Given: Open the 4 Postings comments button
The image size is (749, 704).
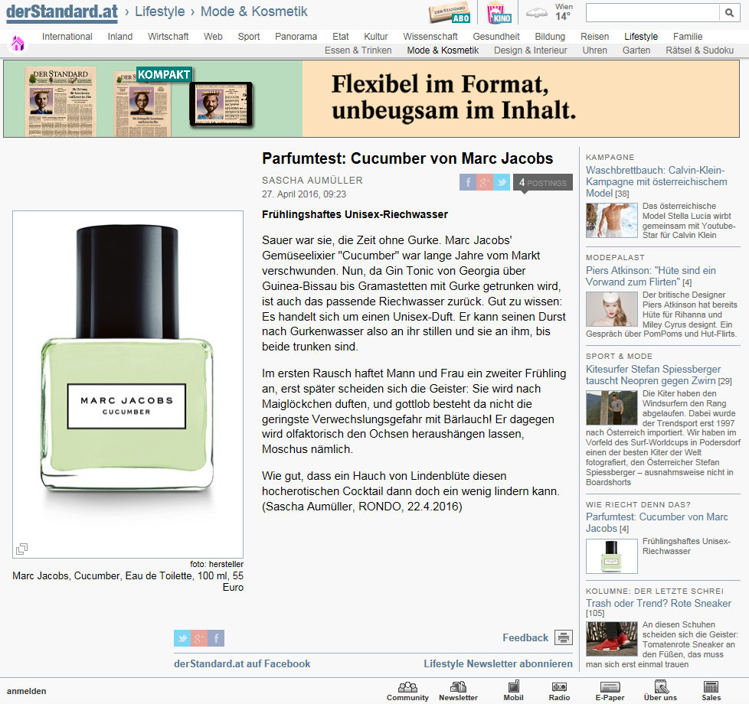Looking at the screenshot, I should pos(543,182).
